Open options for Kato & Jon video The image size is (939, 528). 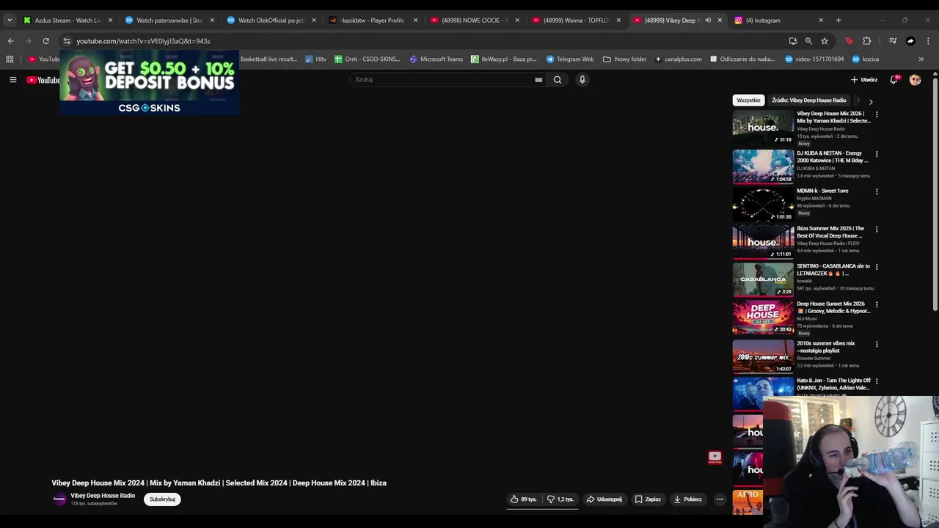coord(877,381)
